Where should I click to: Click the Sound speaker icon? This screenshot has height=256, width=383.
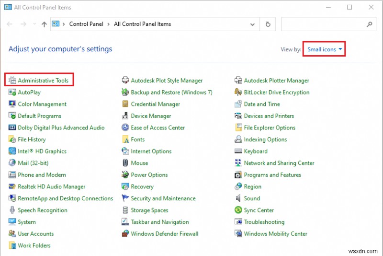pyautogui.click(x=238, y=198)
